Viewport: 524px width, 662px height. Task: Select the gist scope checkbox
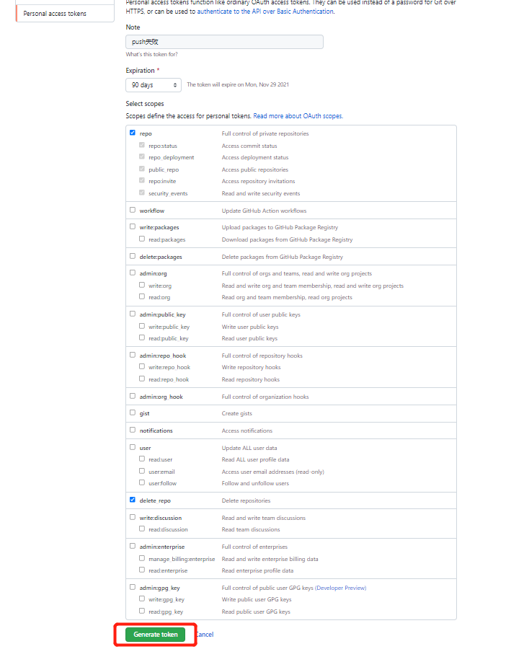pos(133,413)
